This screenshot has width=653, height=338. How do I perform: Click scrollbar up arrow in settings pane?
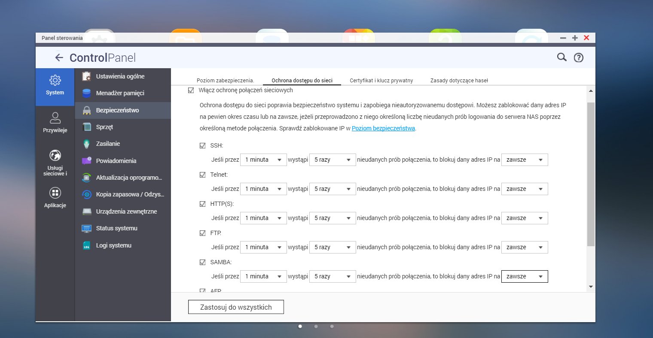[x=591, y=91]
